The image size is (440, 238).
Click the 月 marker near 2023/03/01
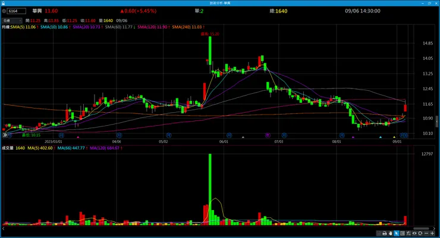coord(61,135)
